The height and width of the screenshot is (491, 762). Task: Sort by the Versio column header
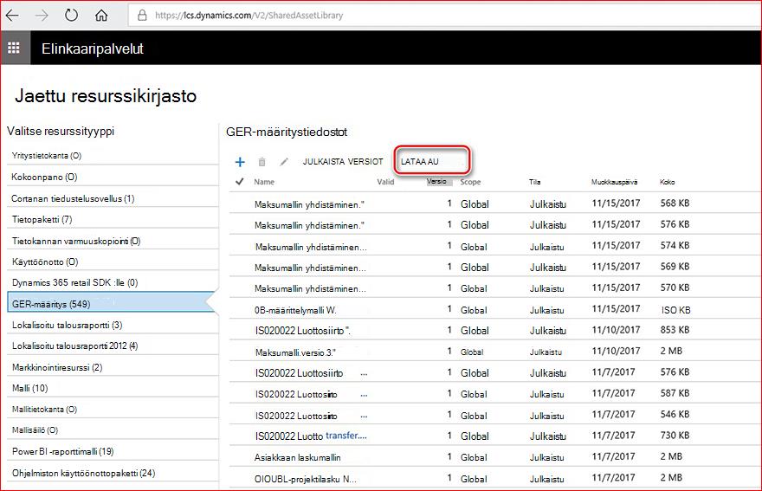point(436,181)
